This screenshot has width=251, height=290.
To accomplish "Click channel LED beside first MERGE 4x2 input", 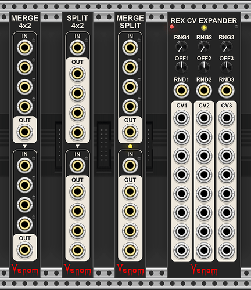I will point(34,41).
